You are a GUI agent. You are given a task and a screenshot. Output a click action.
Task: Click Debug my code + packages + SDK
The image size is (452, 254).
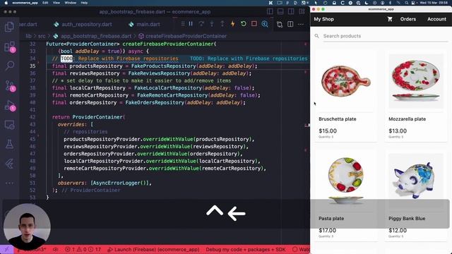245,249
